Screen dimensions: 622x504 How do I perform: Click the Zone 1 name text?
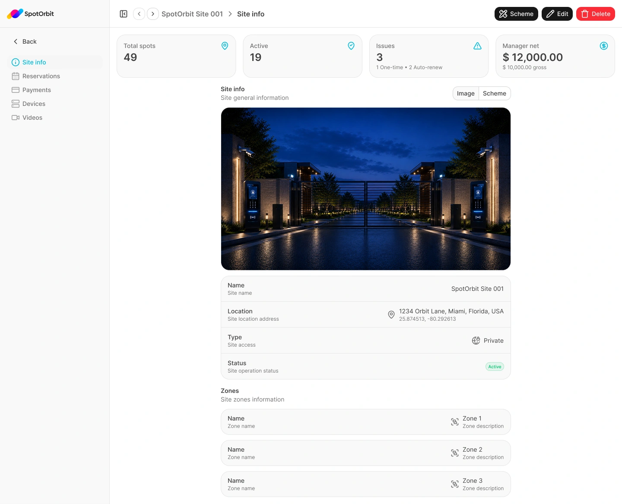coord(472,418)
